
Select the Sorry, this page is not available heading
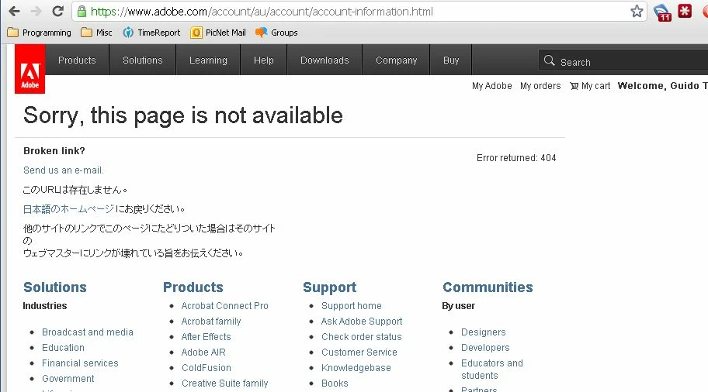pyautogui.click(x=183, y=115)
